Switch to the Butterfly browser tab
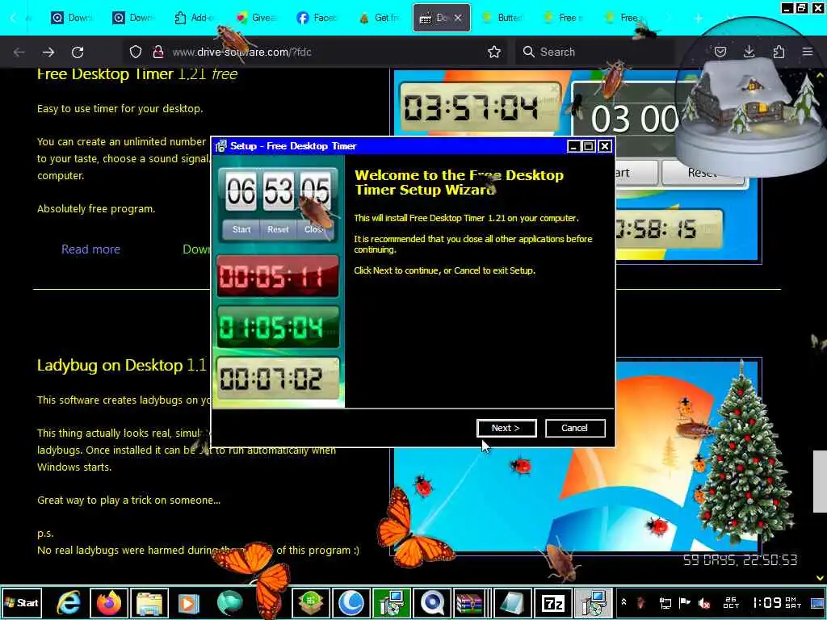 [502, 18]
